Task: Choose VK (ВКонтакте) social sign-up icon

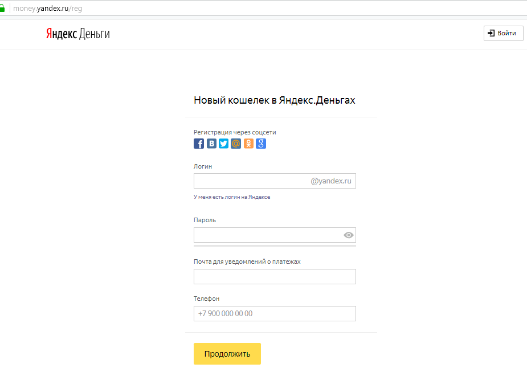Action: click(211, 144)
